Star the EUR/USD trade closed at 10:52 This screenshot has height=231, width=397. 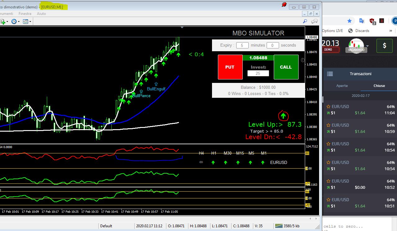(x=328, y=181)
